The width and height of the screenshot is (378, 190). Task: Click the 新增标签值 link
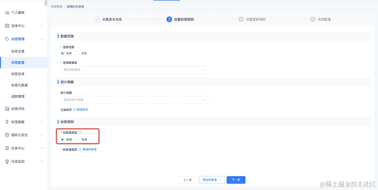pos(90,150)
